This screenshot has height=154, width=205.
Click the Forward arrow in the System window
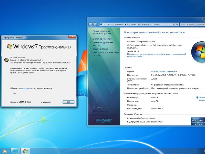coord(95,24)
